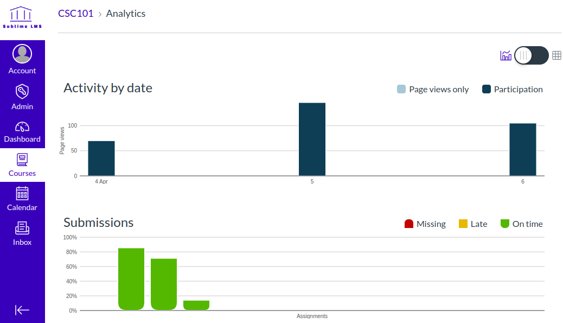Click the 4 Apr activity bar
Image resolution: width=563 pixels, height=323 pixels.
click(x=101, y=158)
